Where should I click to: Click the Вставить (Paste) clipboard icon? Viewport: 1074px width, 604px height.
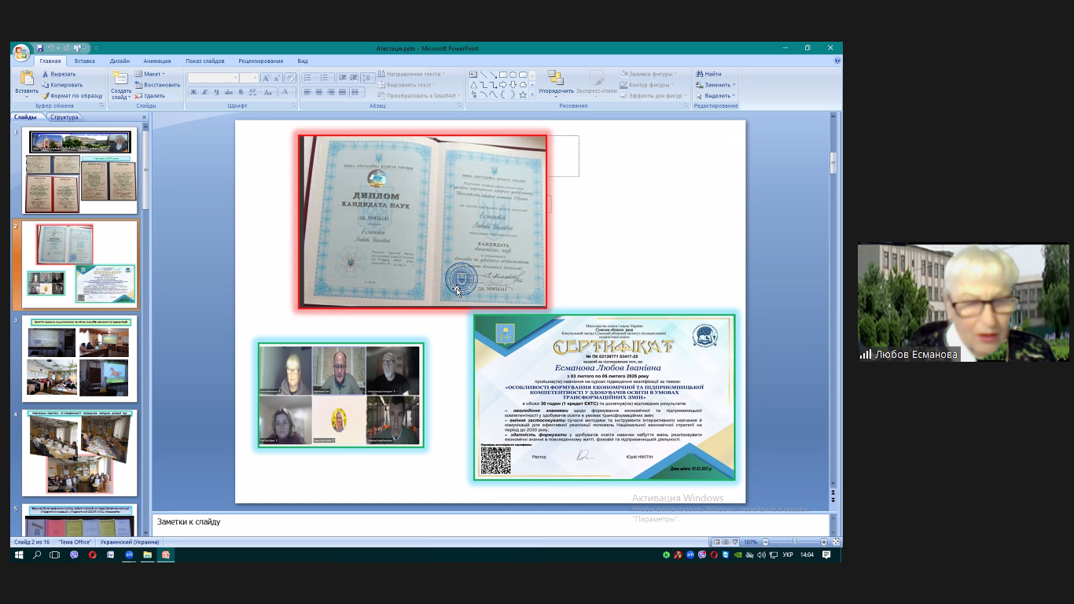(27, 79)
